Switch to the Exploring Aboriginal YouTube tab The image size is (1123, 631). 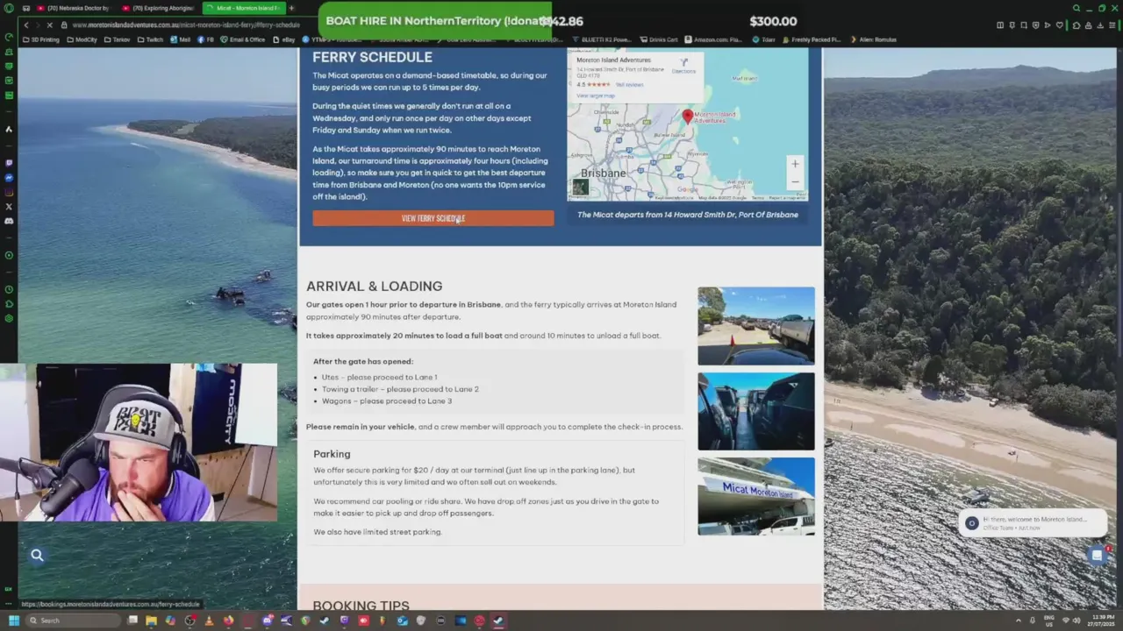(x=158, y=8)
